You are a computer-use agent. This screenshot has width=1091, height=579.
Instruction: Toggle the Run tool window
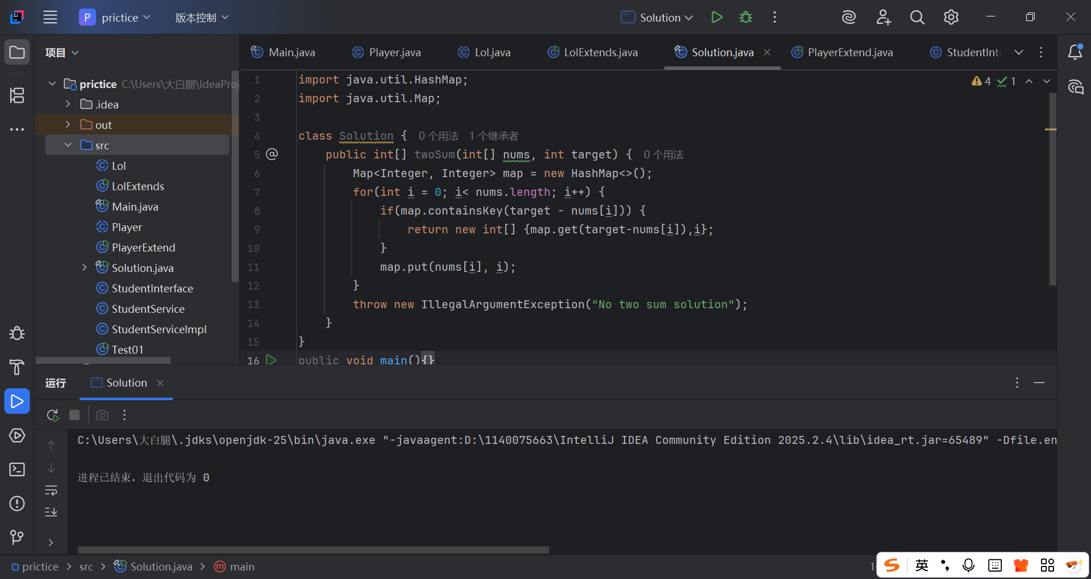[17, 401]
